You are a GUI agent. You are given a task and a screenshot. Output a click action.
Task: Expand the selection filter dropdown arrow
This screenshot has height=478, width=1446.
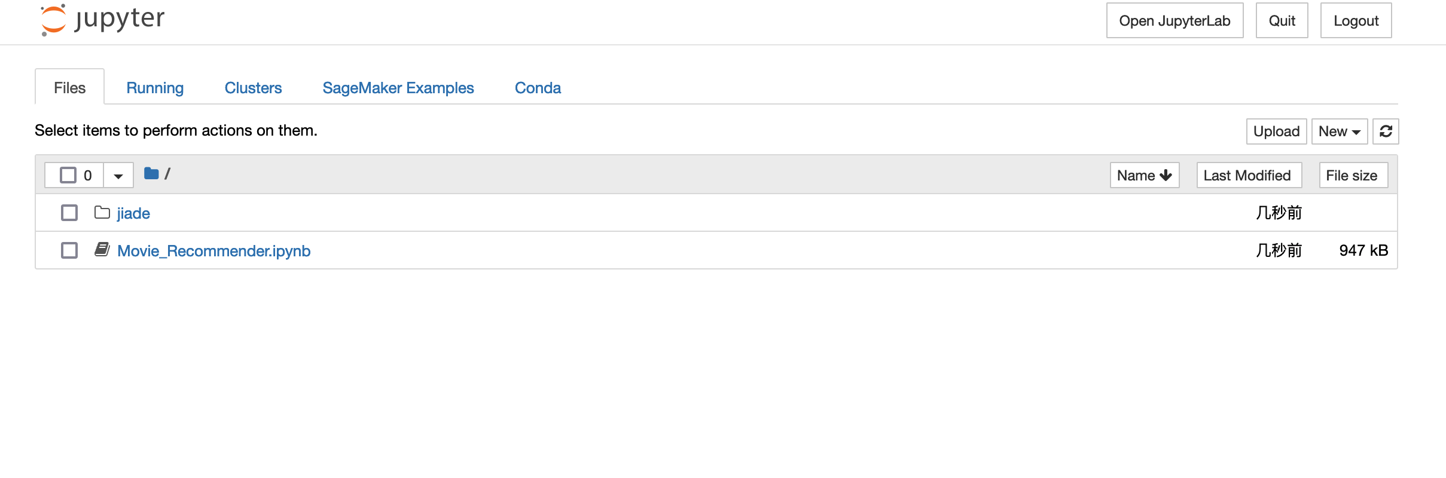118,176
